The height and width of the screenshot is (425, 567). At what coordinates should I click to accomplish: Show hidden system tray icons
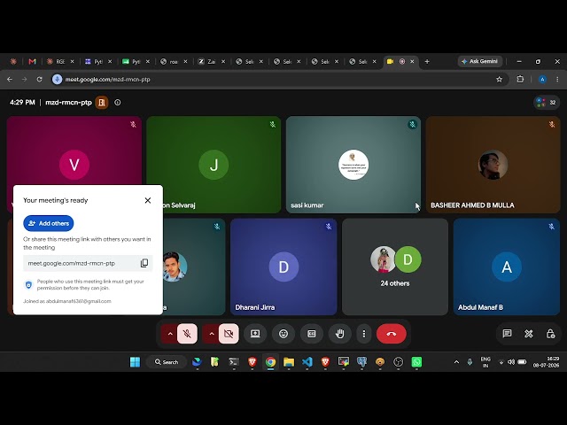pos(456,362)
